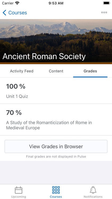The width and height of the screenshot is (112, 199).
Task: Select the Courses grid icon
Action: [56, 190]
